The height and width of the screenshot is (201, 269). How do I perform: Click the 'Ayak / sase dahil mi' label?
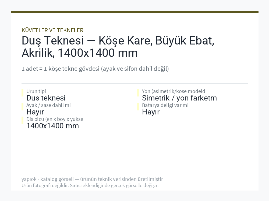pos(48,105)
